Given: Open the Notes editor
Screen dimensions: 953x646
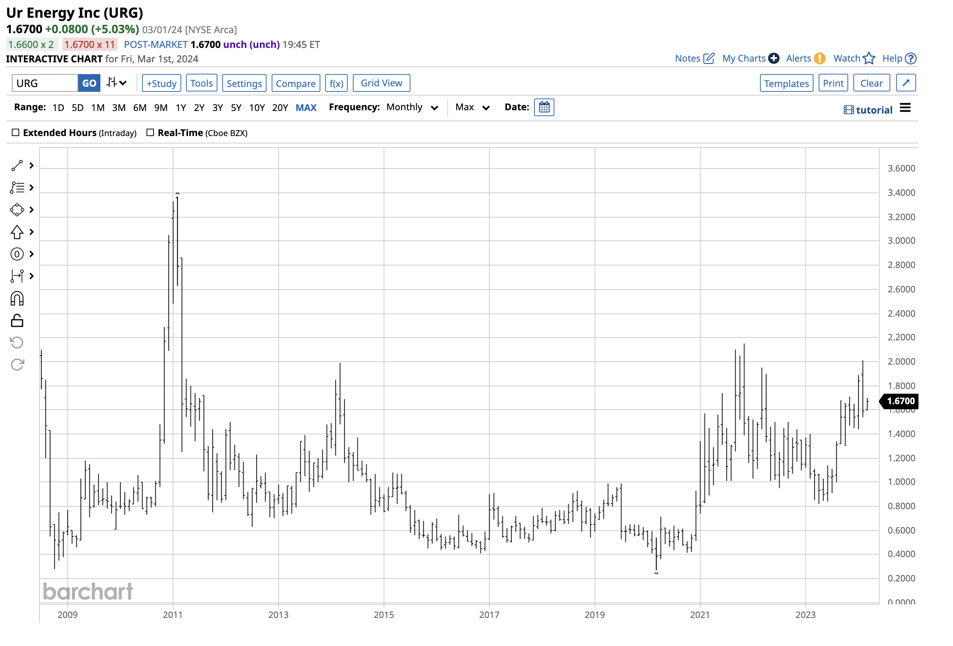Looking at the screenshot, I should click(x=695, y=58).
